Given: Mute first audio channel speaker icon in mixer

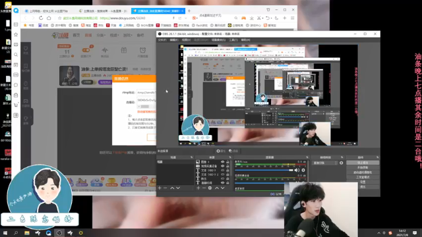Looking at the screenshot, I should tap(297, 170).
